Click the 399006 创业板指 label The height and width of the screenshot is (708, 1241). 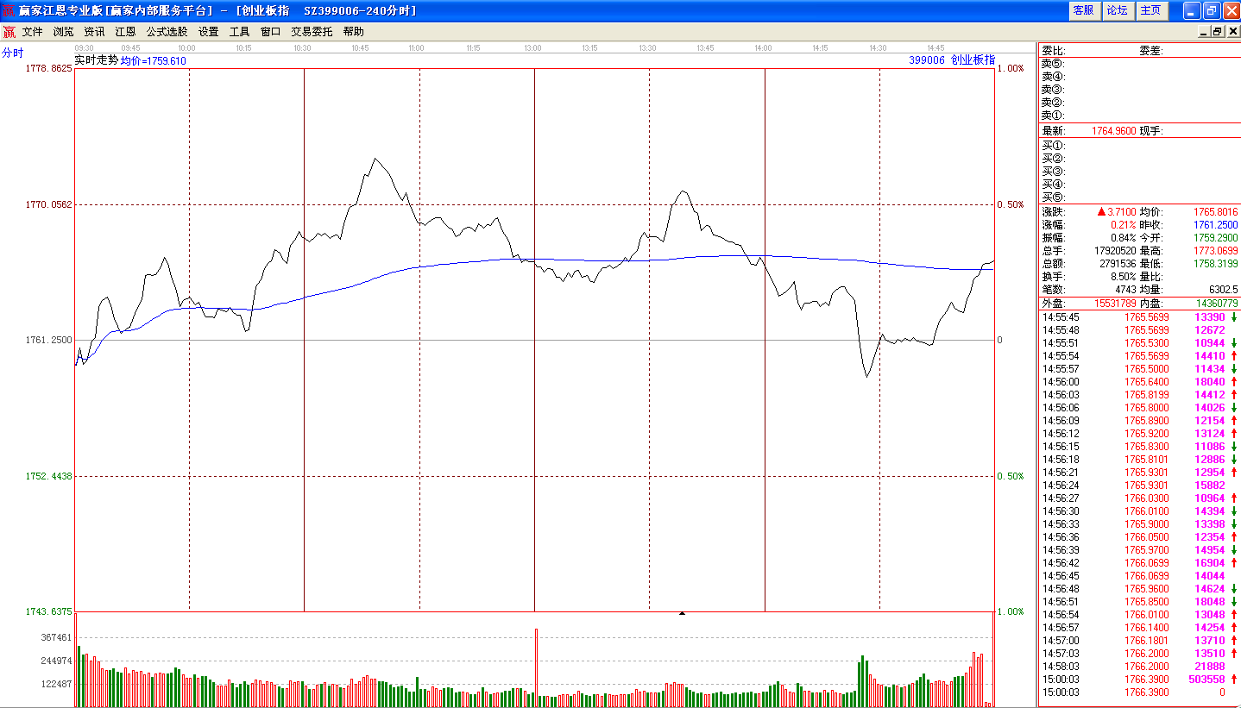coord(951,60)
